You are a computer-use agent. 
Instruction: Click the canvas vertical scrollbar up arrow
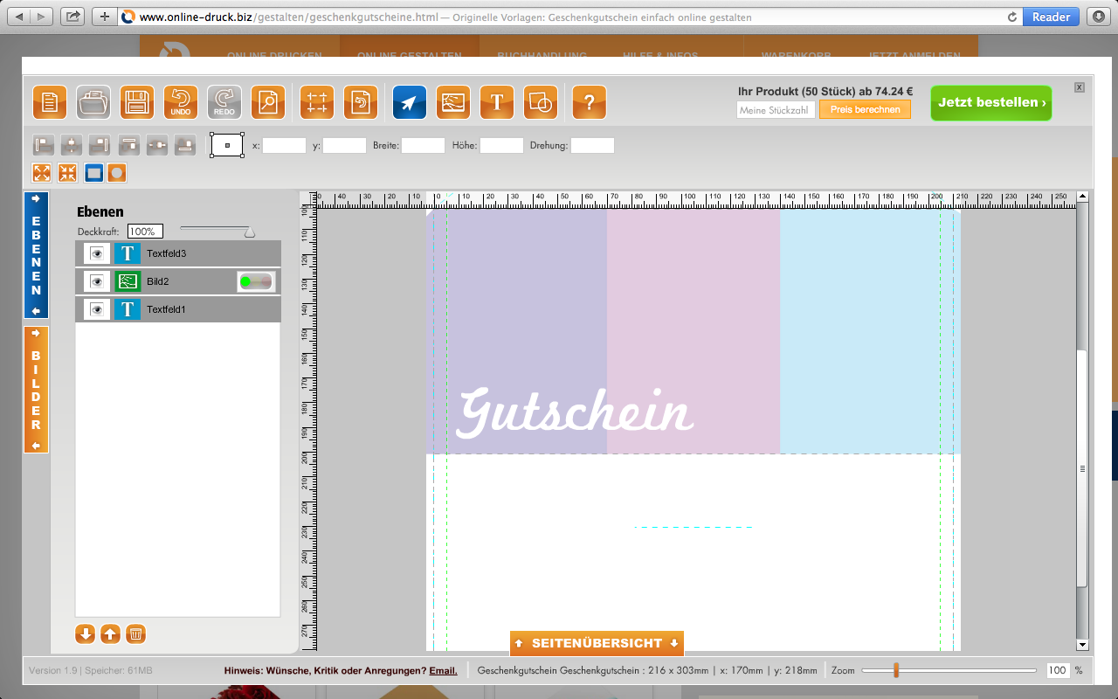1083,197
